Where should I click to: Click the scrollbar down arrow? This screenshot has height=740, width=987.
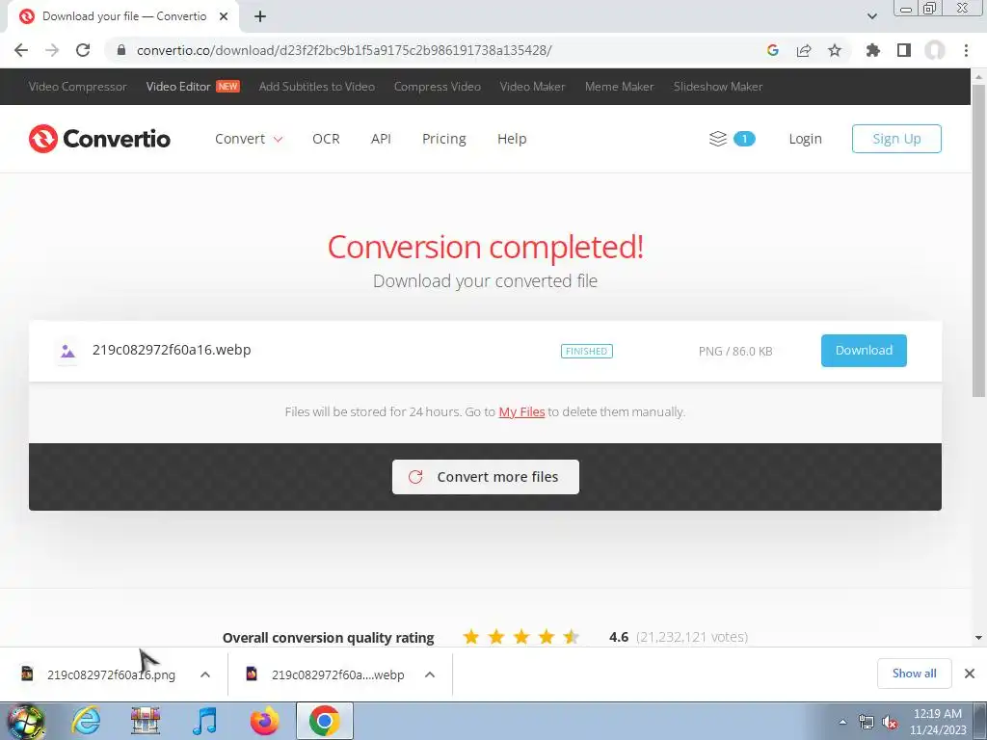click(x=978, y=638)
